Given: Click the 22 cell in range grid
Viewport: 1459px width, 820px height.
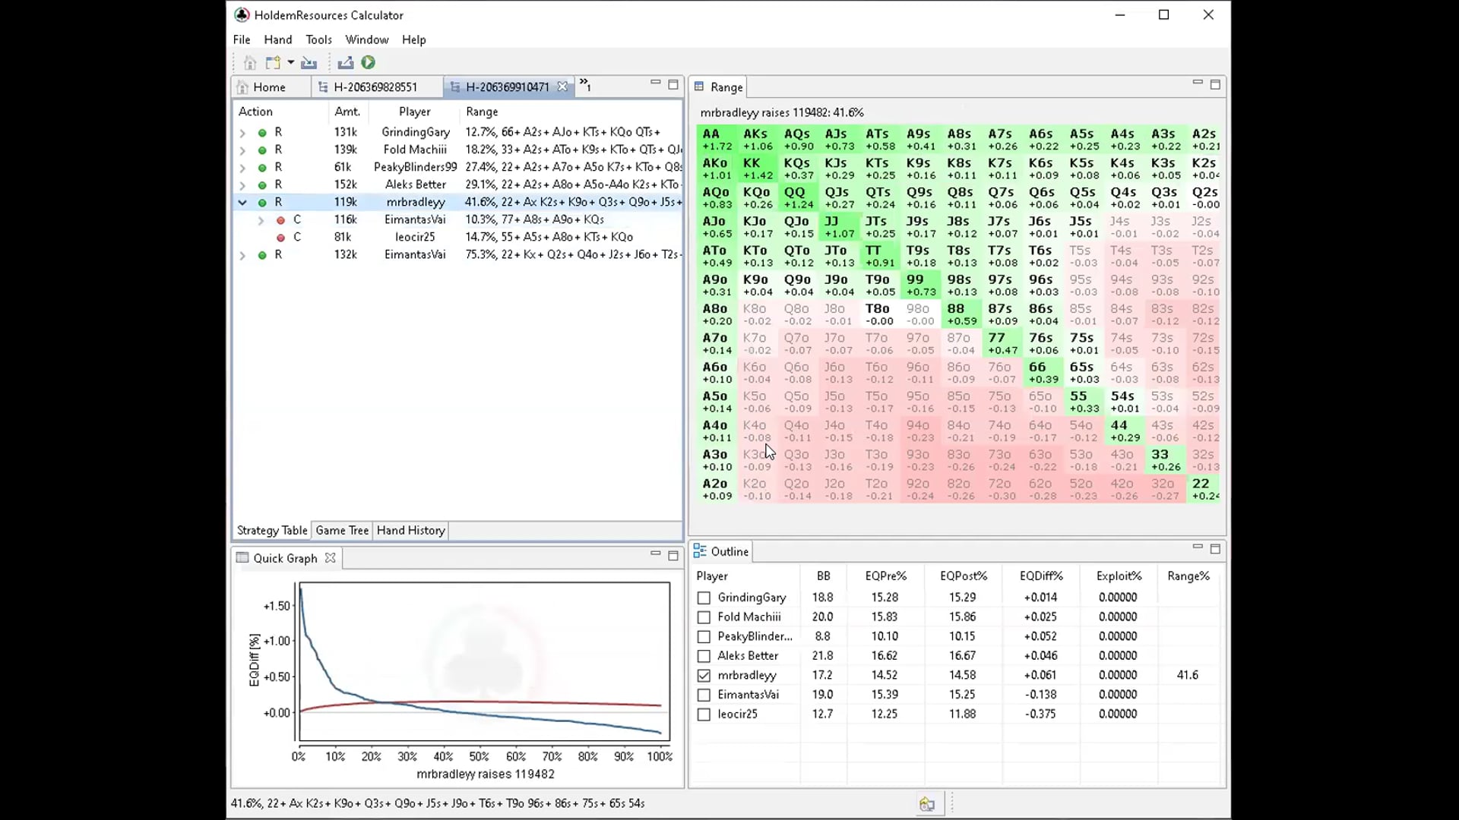Looking at the screenshot, I should [x=1205, y=490].
